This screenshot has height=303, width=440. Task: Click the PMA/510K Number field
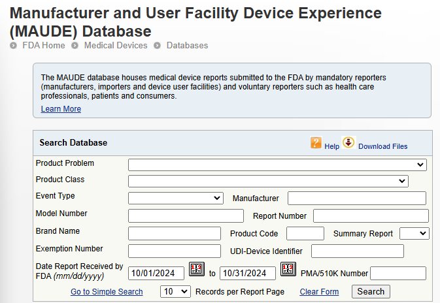click(398, 274)
